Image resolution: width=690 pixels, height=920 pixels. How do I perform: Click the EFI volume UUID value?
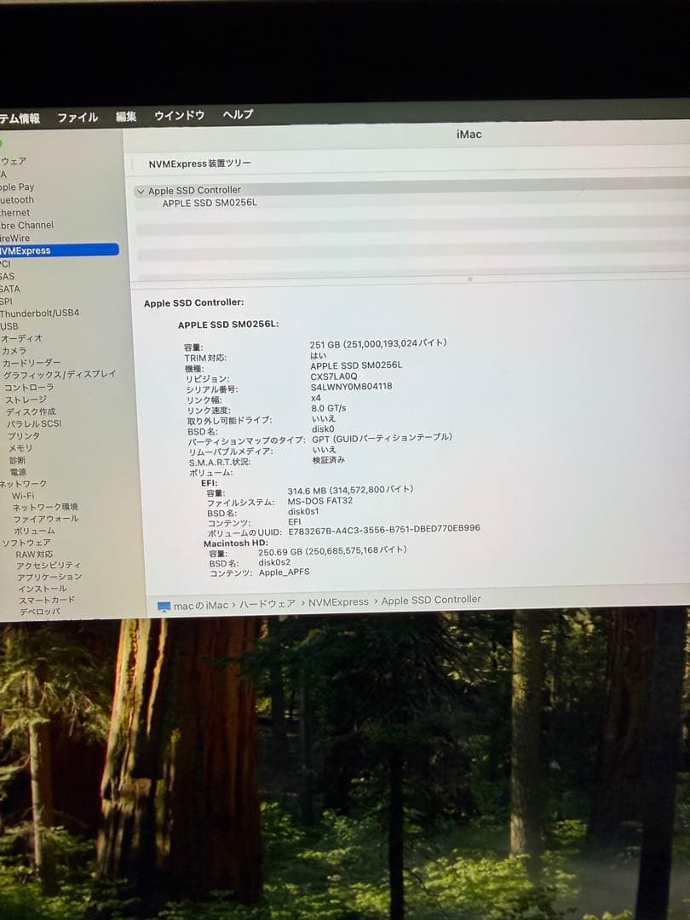[x=384, y=529]
